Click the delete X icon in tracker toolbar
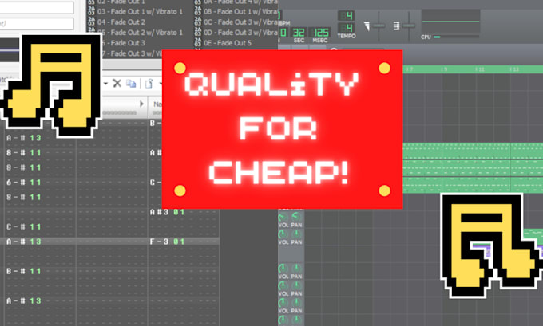 pyautogui.click(x=117, y=84)
